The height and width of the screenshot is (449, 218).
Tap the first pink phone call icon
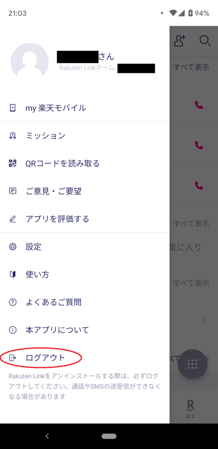coord(199,105)
